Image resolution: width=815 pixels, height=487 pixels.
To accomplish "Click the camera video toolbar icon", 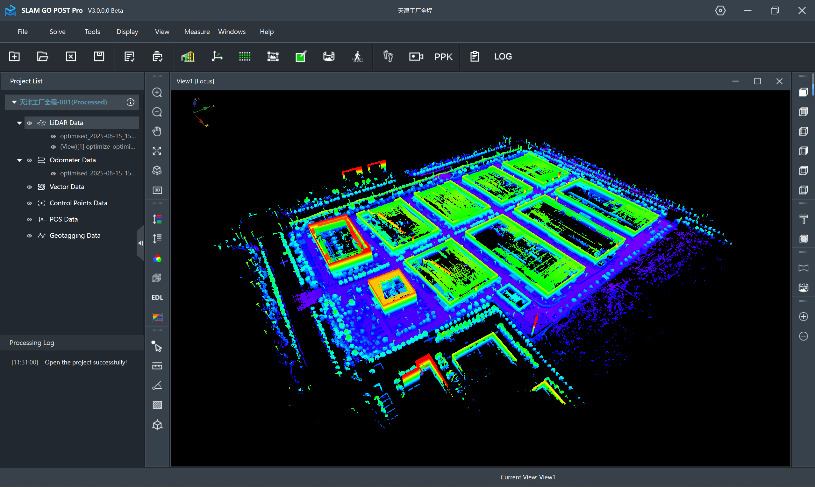I will 416,56.
